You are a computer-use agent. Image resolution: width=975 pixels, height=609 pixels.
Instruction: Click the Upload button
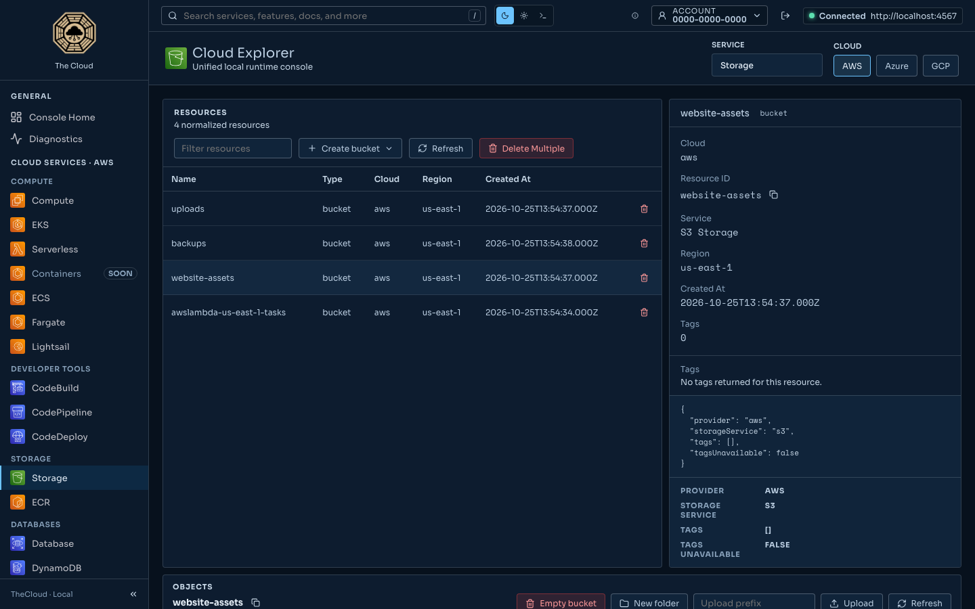click(x=852, y=602)
